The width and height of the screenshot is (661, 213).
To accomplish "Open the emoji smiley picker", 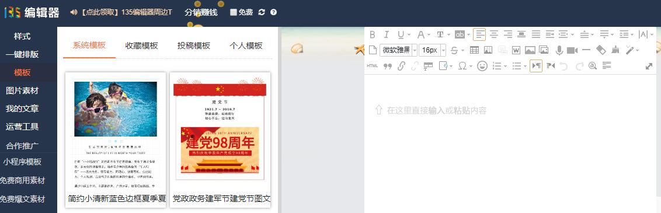I will (x=482, y=66).
